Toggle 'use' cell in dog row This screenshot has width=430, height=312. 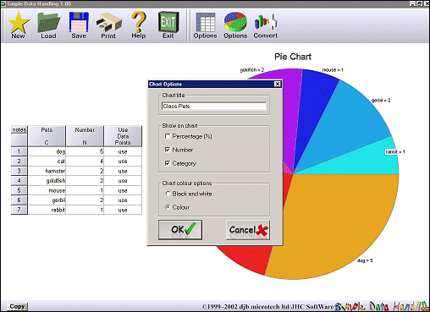[x=123, y=151]
